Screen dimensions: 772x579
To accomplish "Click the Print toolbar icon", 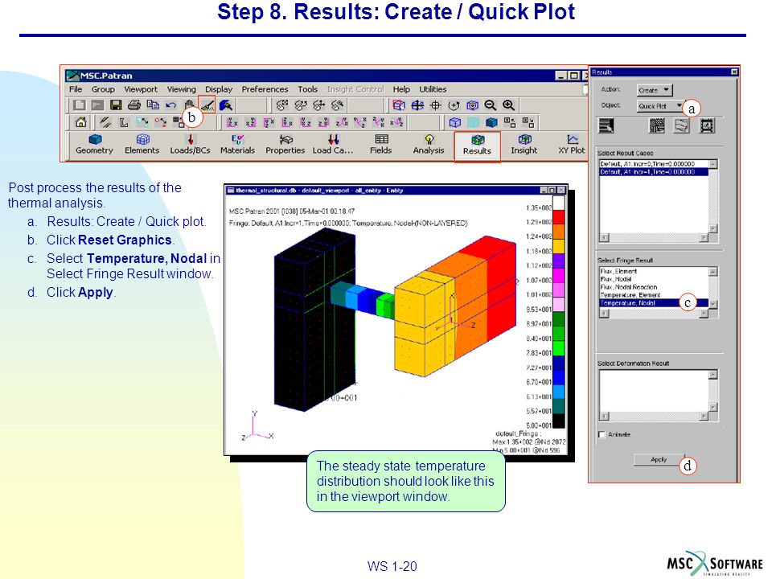I will pos(134,105).
